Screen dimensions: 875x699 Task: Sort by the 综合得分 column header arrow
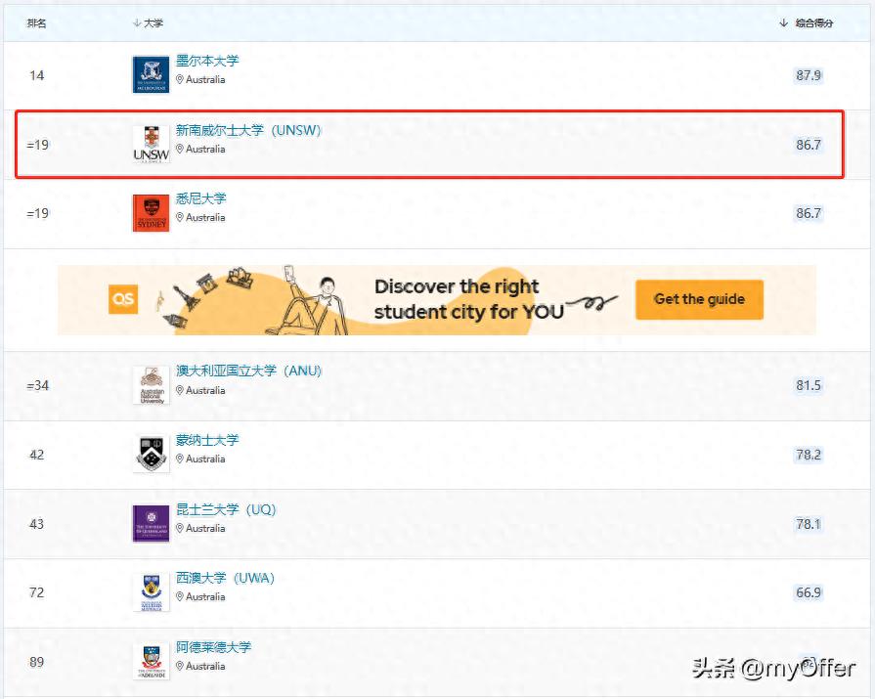point(783,22)
